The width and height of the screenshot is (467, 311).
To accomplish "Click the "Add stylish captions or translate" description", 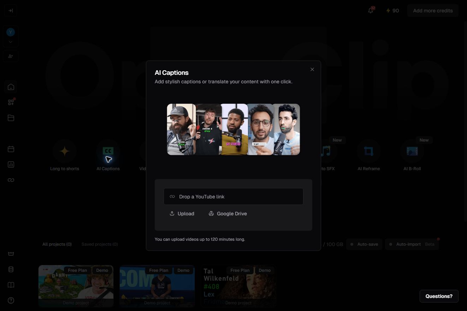I will tap(224, 82).
